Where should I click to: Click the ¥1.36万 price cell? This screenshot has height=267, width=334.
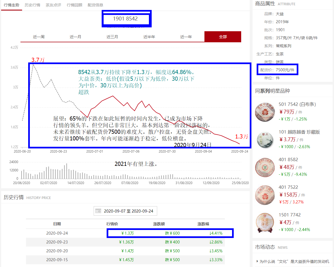tap(126, 242)
